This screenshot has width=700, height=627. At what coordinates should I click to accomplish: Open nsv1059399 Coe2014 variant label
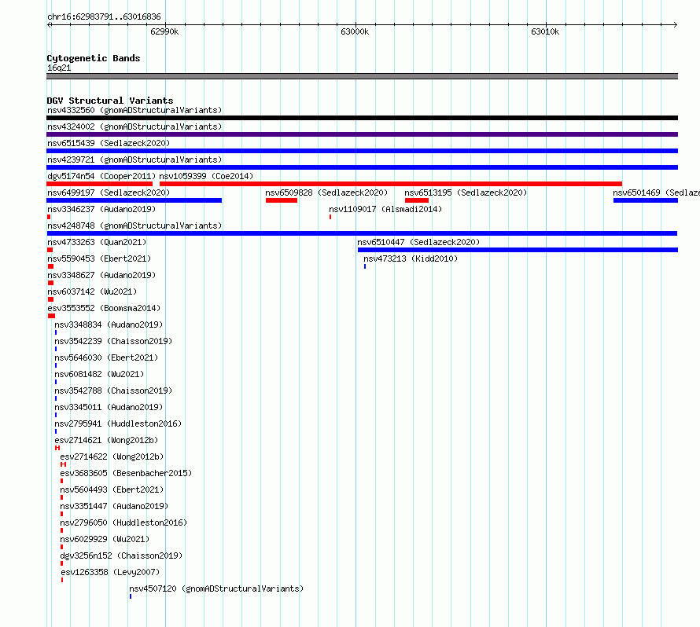point(206,176)
